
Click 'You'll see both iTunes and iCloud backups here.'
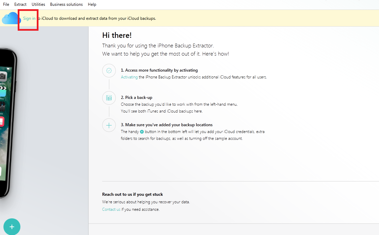pos(162,111)
